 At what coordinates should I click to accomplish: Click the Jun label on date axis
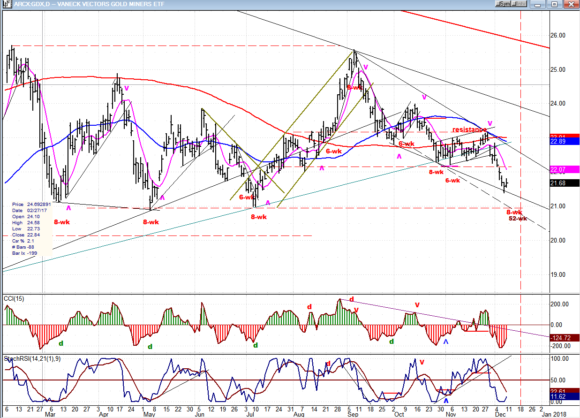(199, 415)
